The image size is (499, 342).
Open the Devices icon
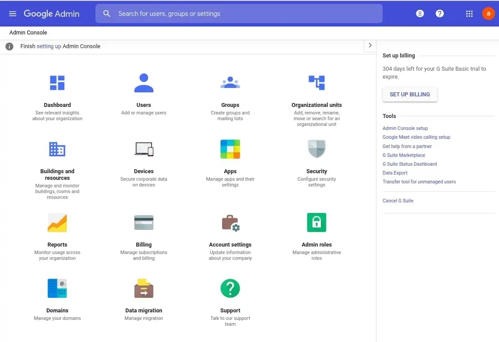click(x=144, y=149)
